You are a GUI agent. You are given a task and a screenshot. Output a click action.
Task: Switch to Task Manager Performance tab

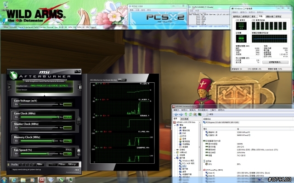[x=261, y=16]
